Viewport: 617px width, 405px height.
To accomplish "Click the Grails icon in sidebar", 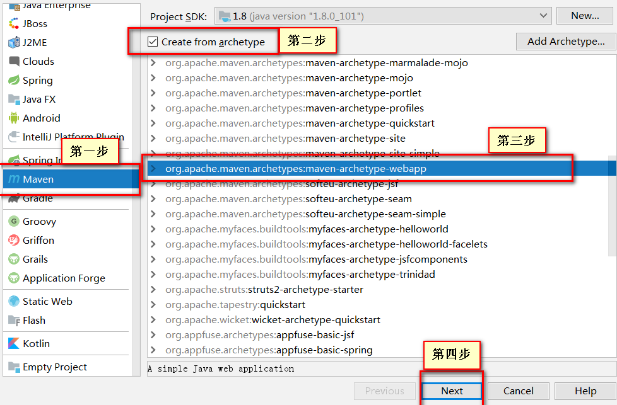I will pos(13,259).
